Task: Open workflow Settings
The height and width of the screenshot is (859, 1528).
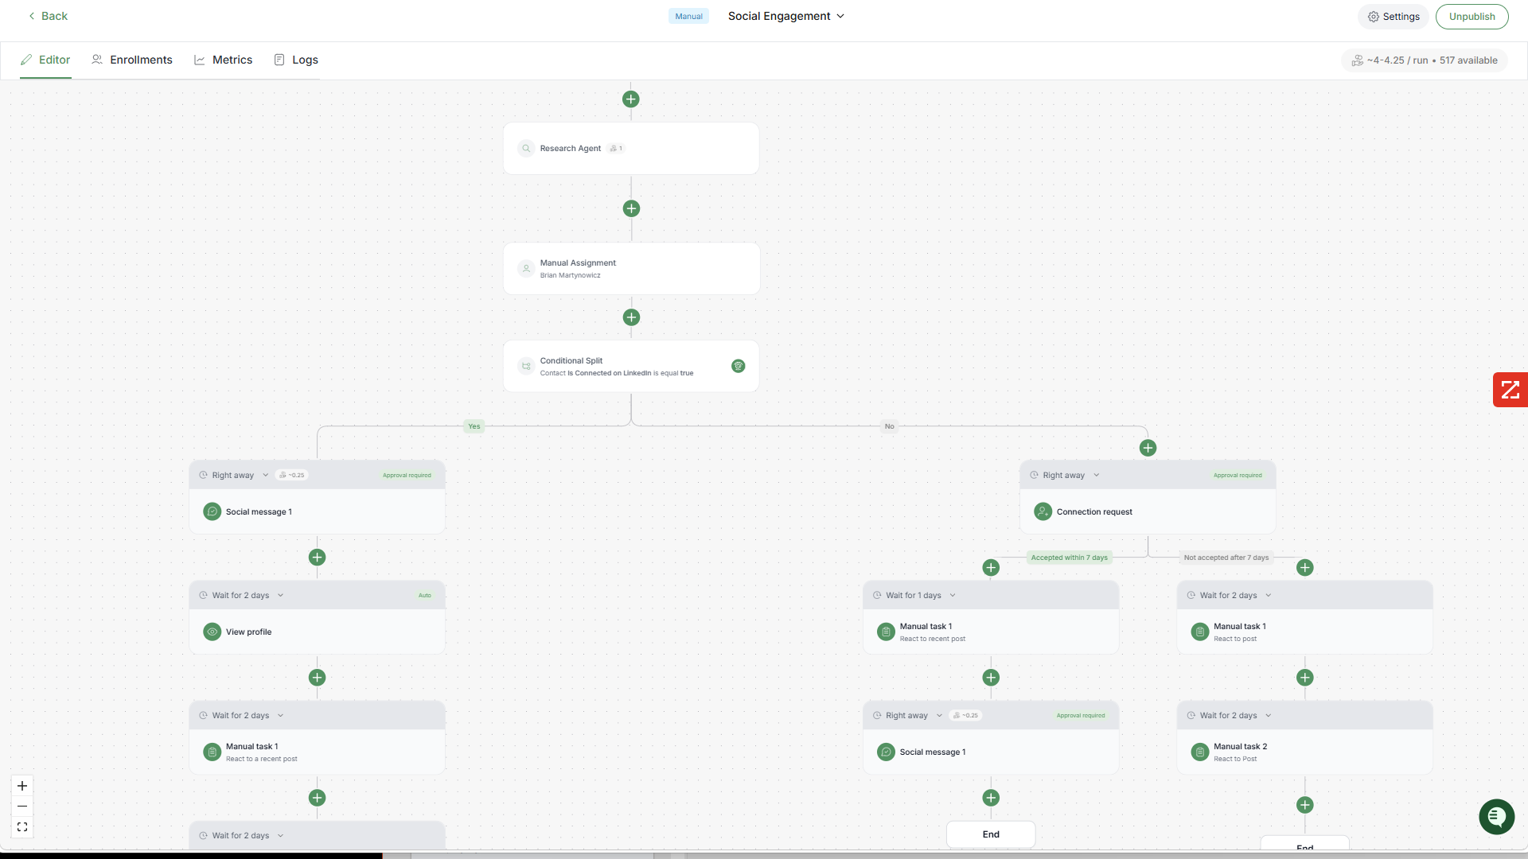Action: (x=1394, y=17)
